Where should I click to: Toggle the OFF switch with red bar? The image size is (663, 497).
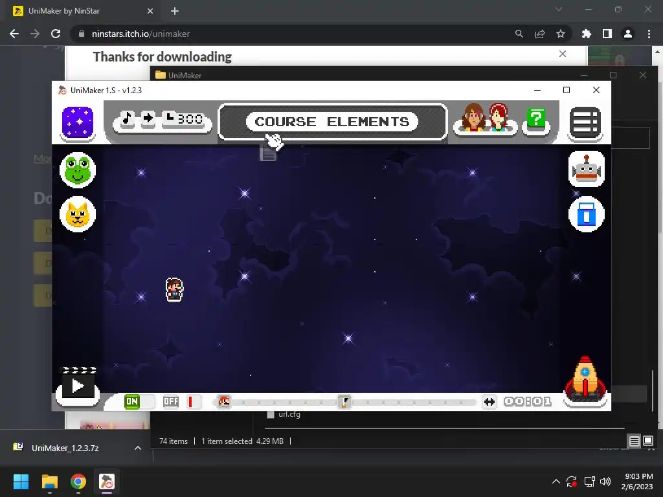pos(182,401)
